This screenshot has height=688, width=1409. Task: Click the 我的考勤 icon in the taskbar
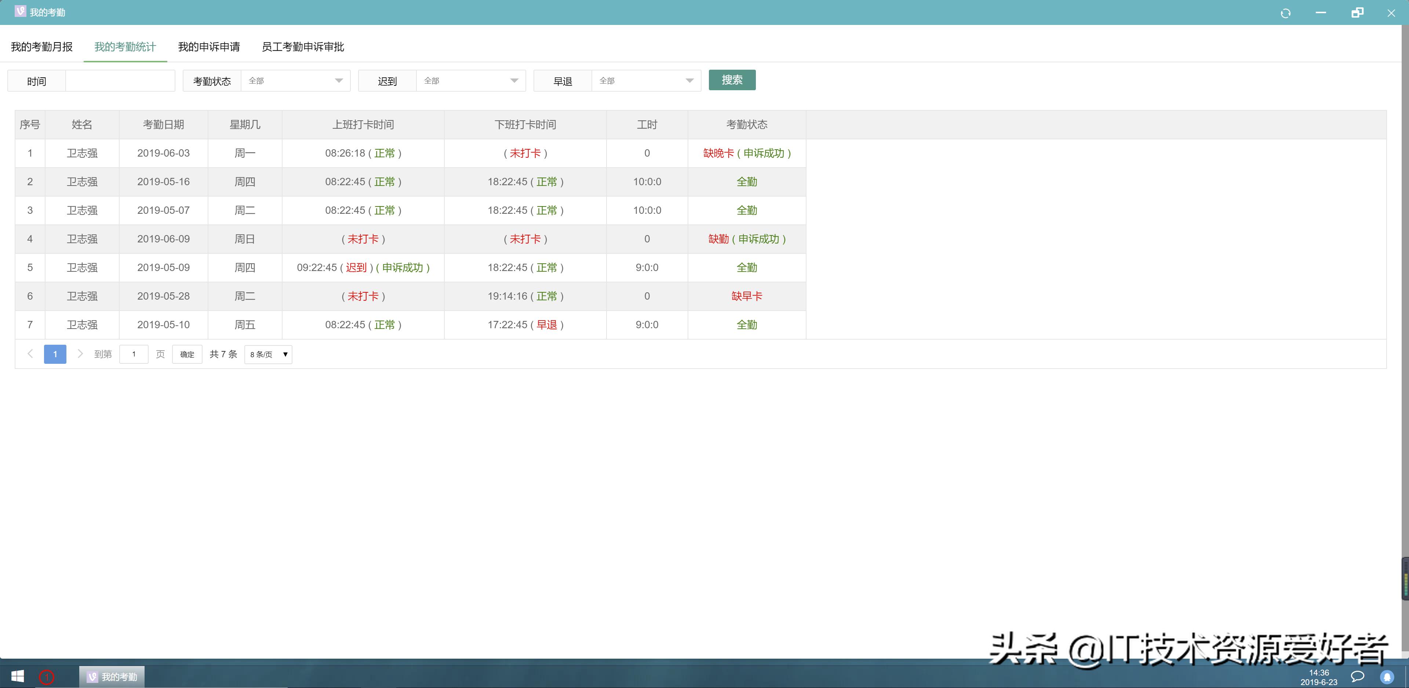click(112, 676)
